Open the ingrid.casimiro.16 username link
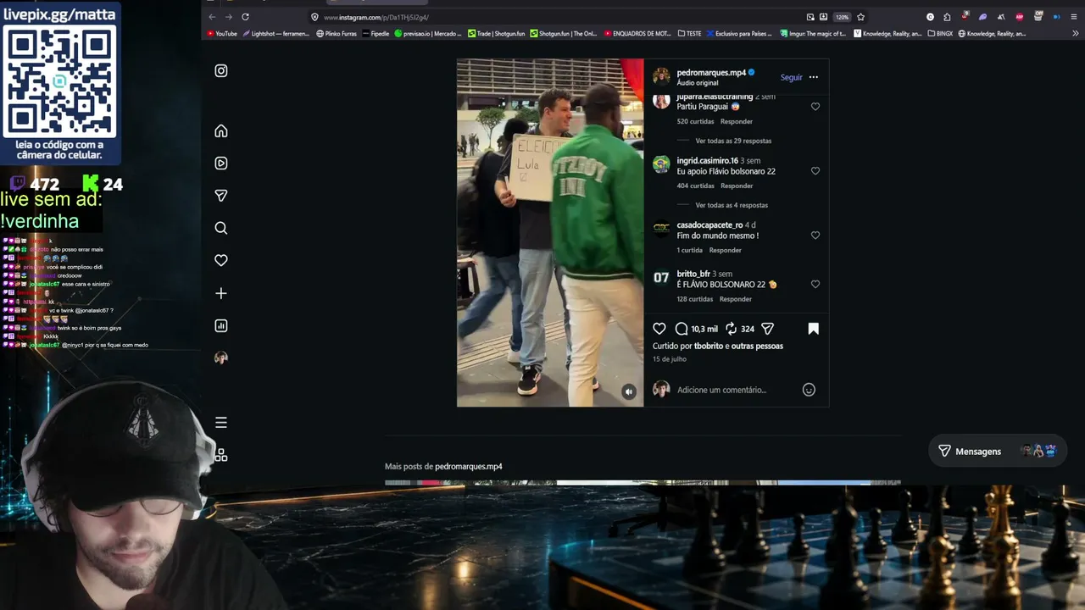This screenshot has height=610, width=1085. pos(707,161)
